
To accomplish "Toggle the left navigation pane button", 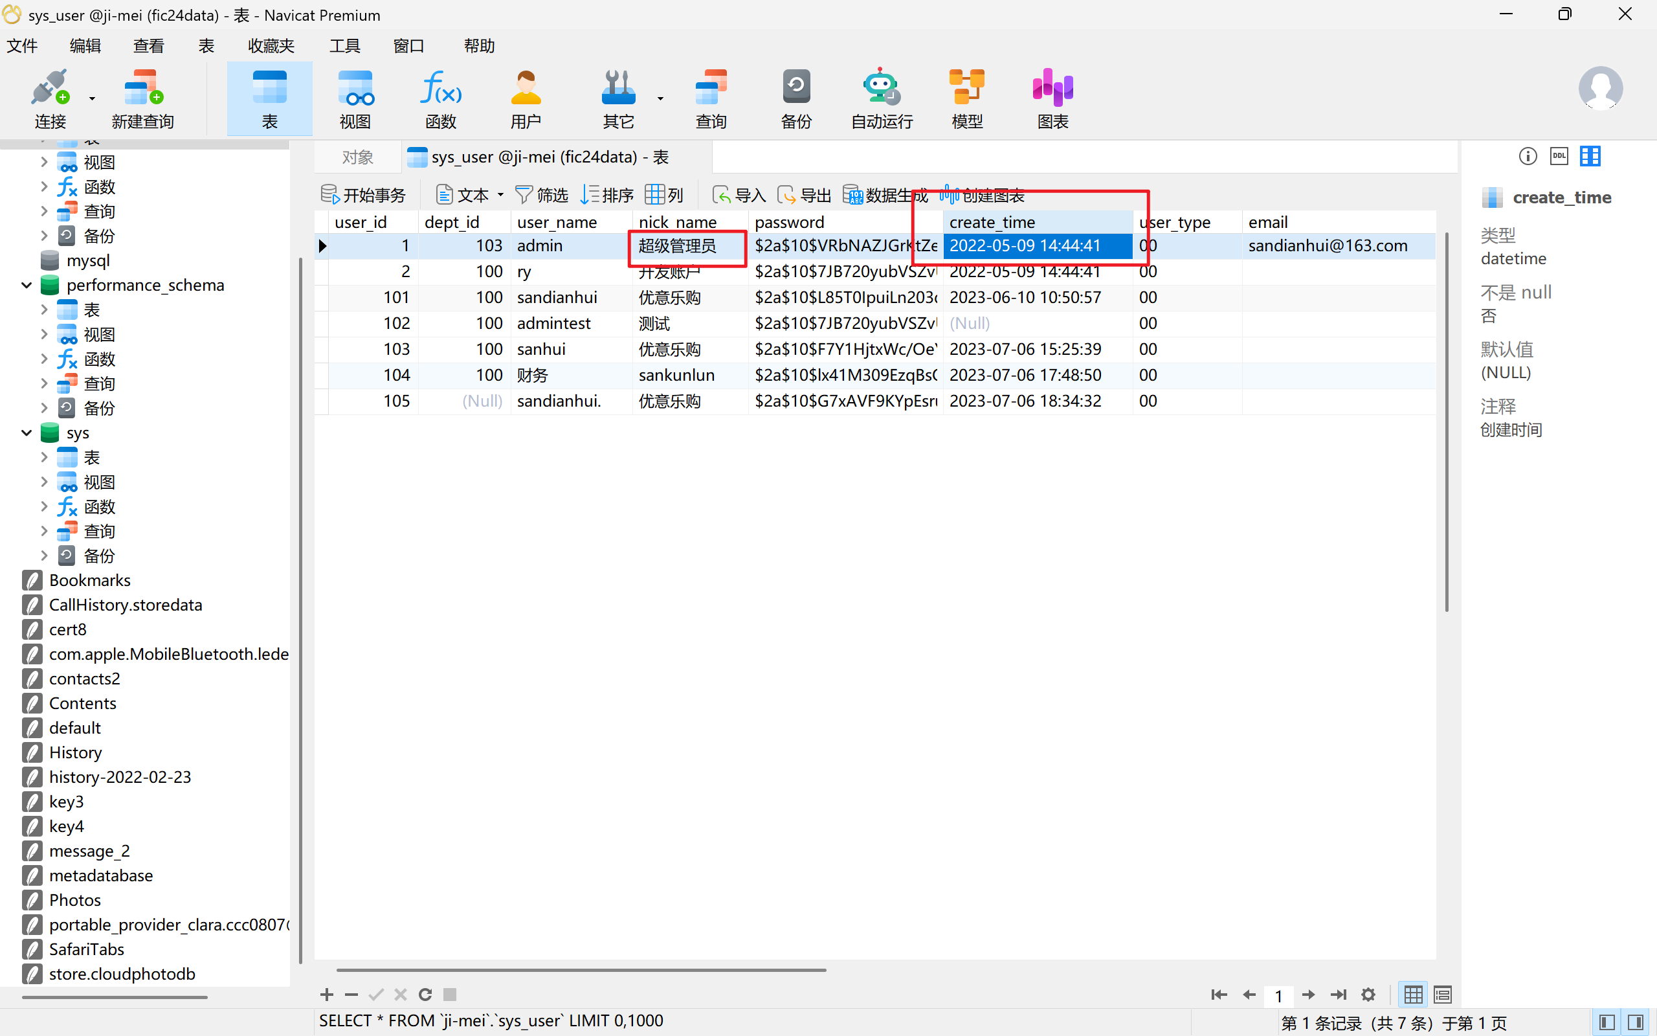I will [1607, 1023].
